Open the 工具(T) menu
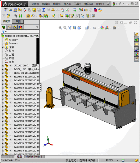This screenshot has width=140, height=163. (78, 4)
